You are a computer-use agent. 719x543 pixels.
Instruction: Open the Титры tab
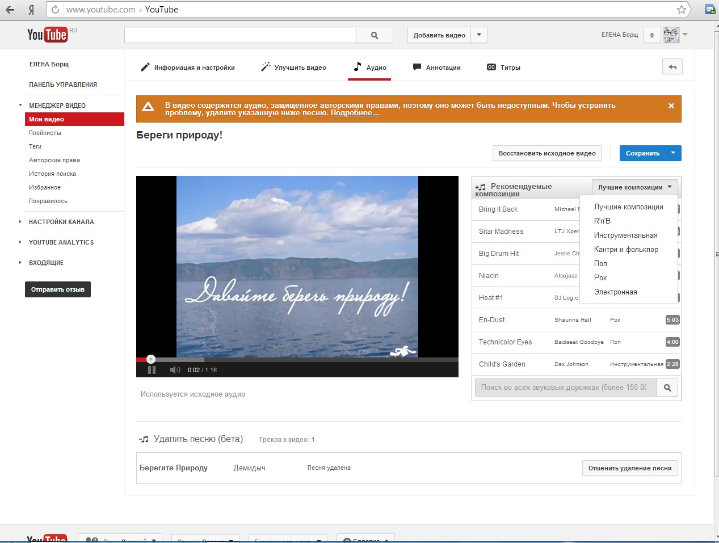coord(503,68)
